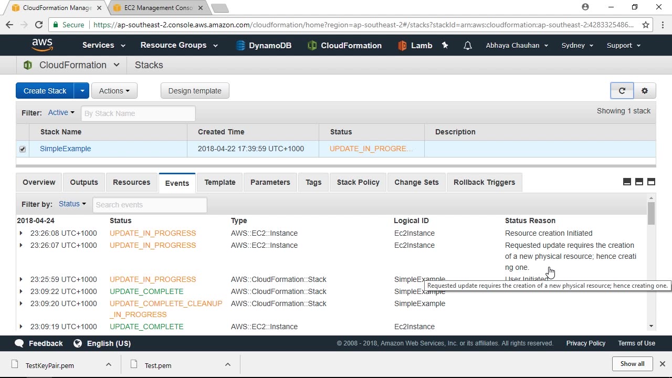Screen dimensions: 672x378
Task: Open the Sydney region selector
Action: (x=577, y=46)
